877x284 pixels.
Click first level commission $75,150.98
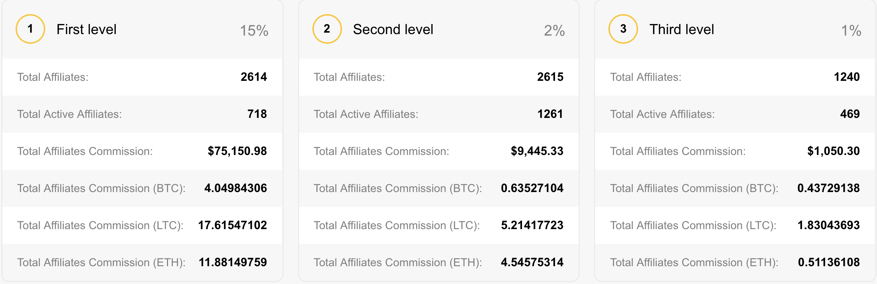[x=237, y=151]
